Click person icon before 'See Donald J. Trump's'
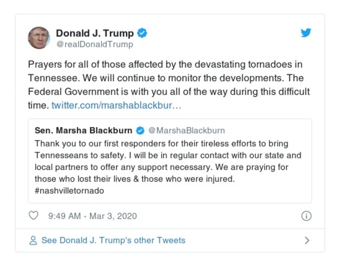 click(x=33, y=240)
